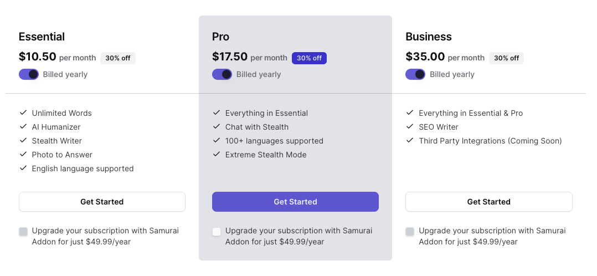Viewport: 597px width, 276px height.
Task: Click the Business plan 30% off badge
Action: 506,58
